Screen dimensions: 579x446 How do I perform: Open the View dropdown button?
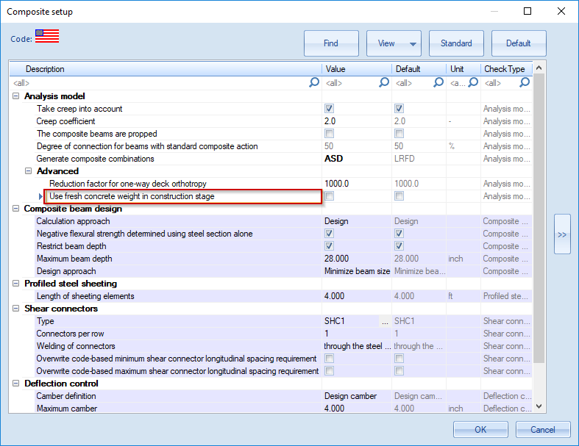(394, 43)
